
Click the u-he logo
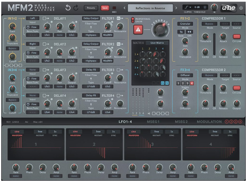point(229,8)
